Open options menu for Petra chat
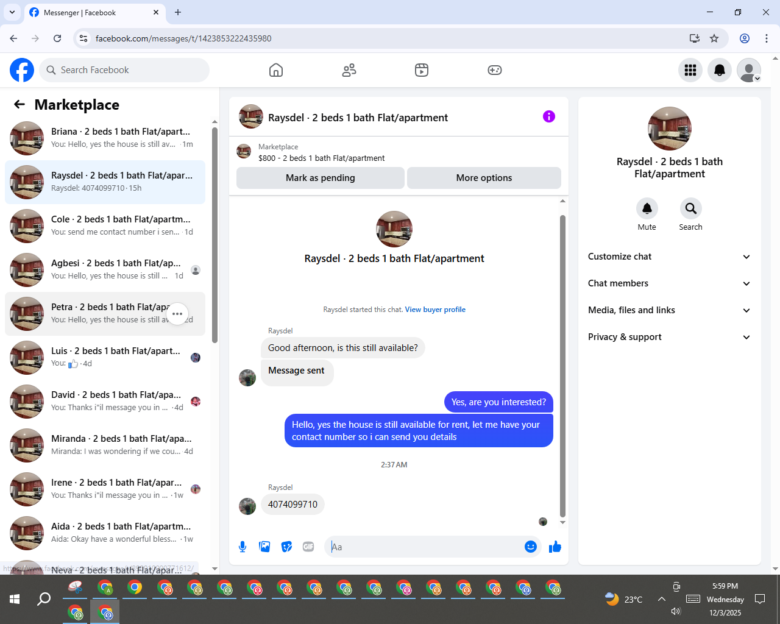Screen dimensions: 780x624 [x=177, y=314]
